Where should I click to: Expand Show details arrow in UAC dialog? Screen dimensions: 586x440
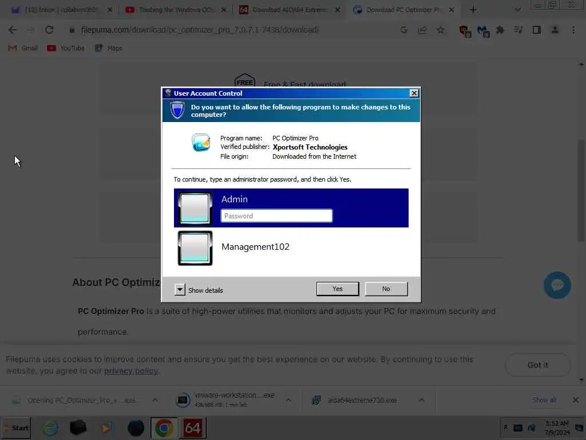pyautogui.click(x=180, y=289)
